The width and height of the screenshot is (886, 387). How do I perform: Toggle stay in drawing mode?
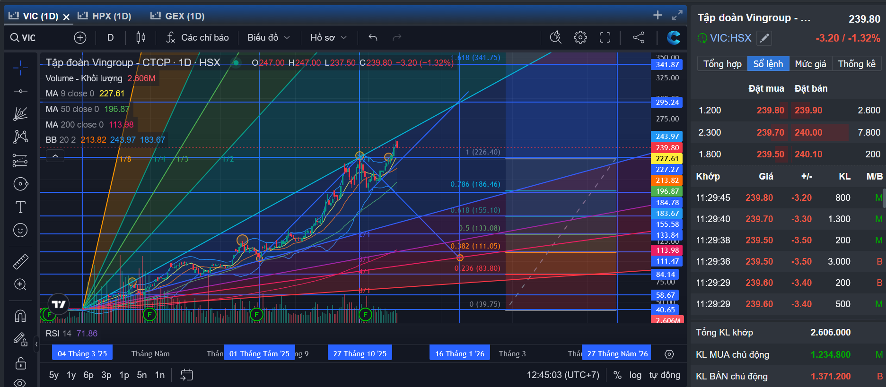[20, 339]
